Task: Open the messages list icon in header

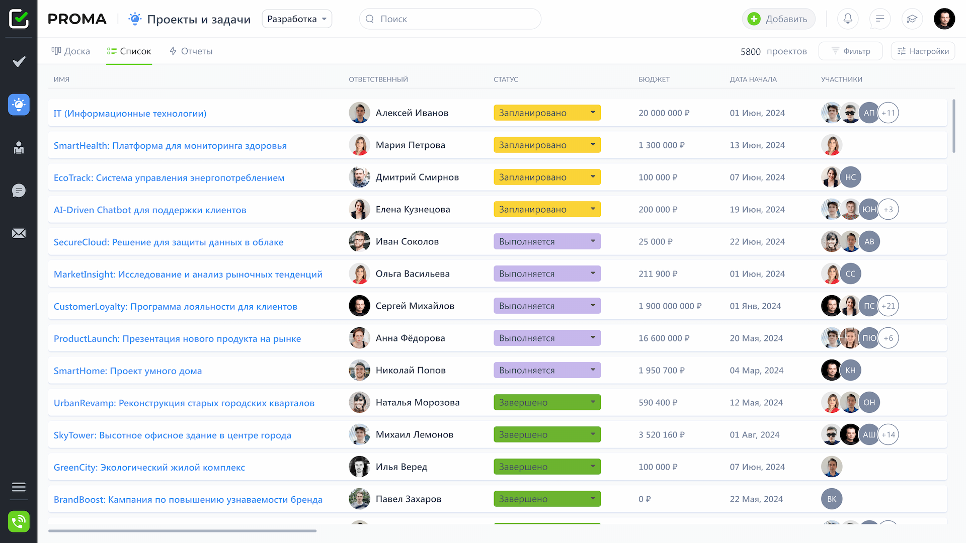Action: coord(880,19)
